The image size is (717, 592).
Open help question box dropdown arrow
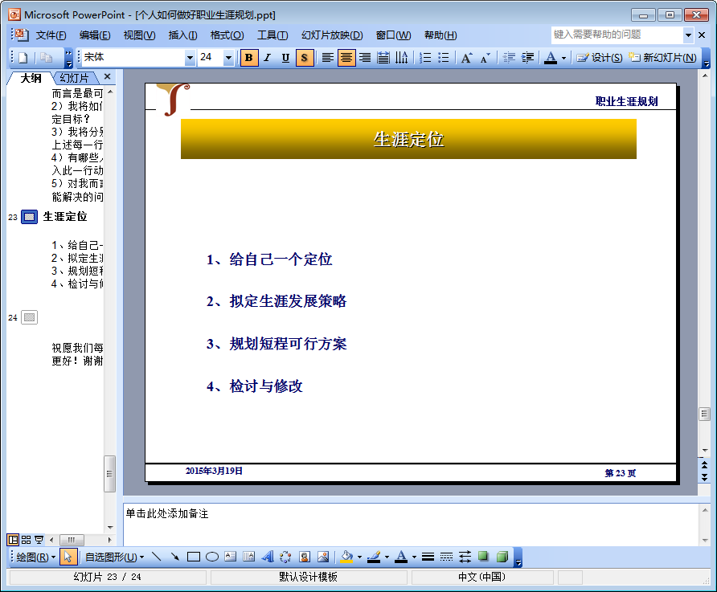click(x=688, y=35)
